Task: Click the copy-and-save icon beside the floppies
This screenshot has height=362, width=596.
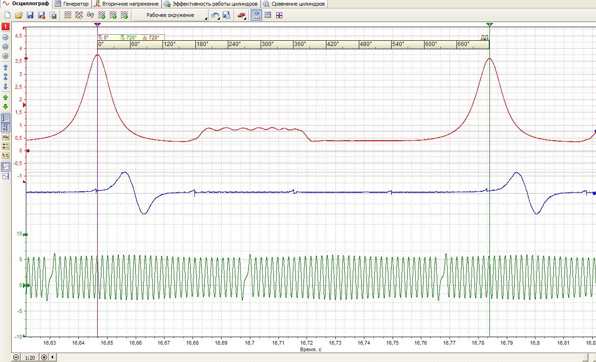Action: tap(53, 15)
